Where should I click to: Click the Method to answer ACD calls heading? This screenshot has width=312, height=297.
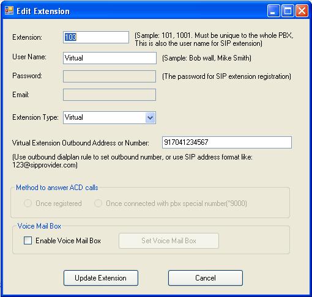click(x=57, y=188)
